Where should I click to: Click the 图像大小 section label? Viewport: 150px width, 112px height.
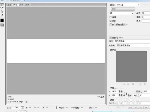tap(114, 88)
